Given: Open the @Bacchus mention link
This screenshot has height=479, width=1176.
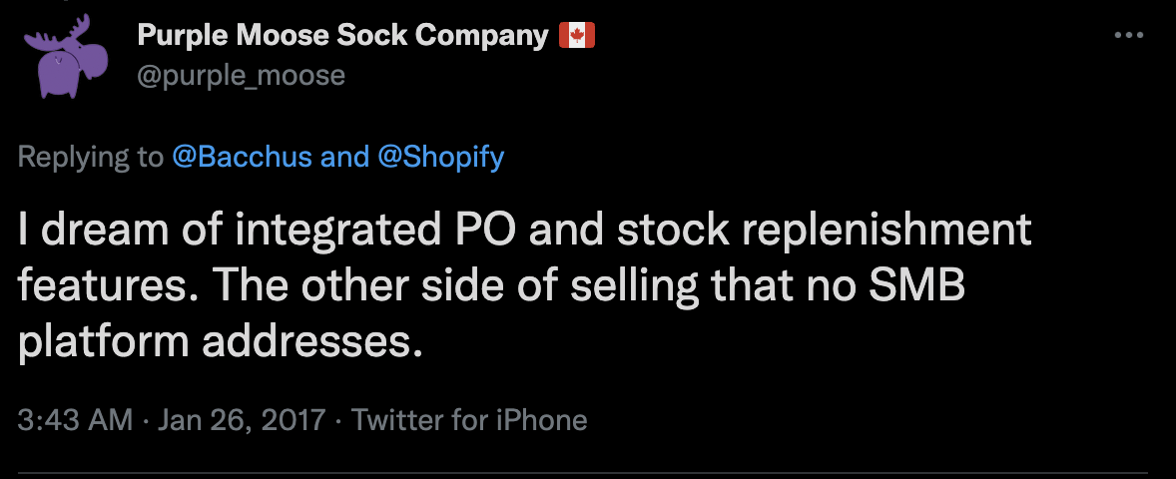Looking at the screenshot, I should click(243, 158).
